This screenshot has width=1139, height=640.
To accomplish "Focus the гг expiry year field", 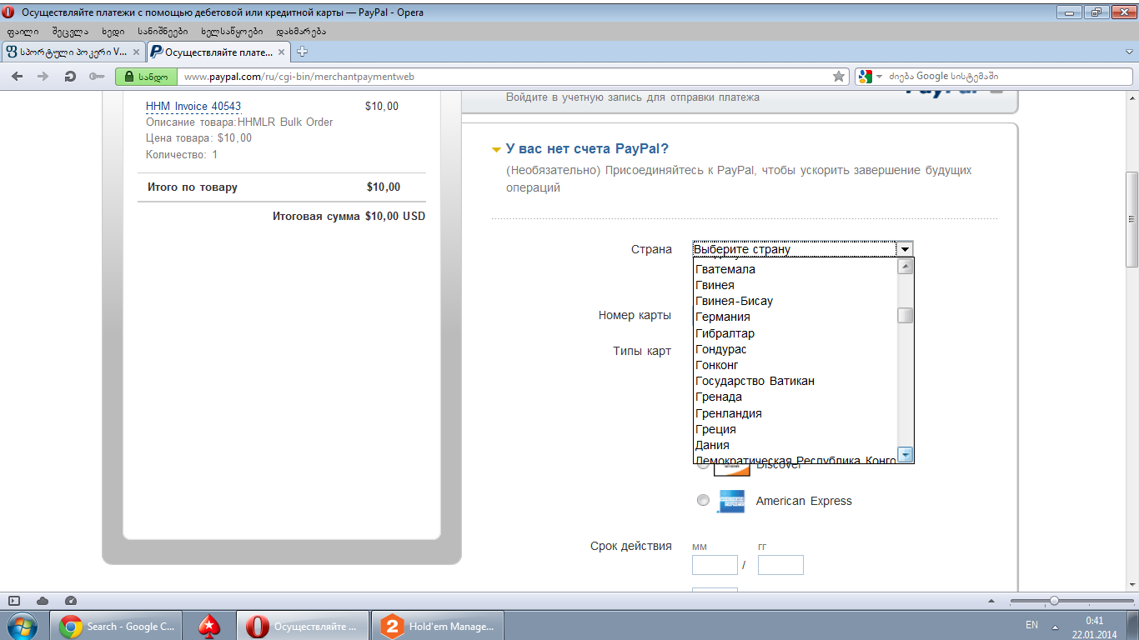I will coord(780,565).
